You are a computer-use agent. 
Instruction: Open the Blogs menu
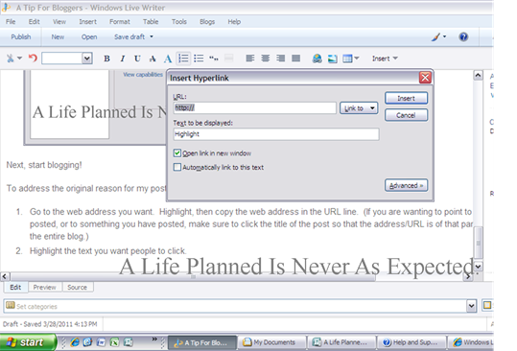[207, 22]
